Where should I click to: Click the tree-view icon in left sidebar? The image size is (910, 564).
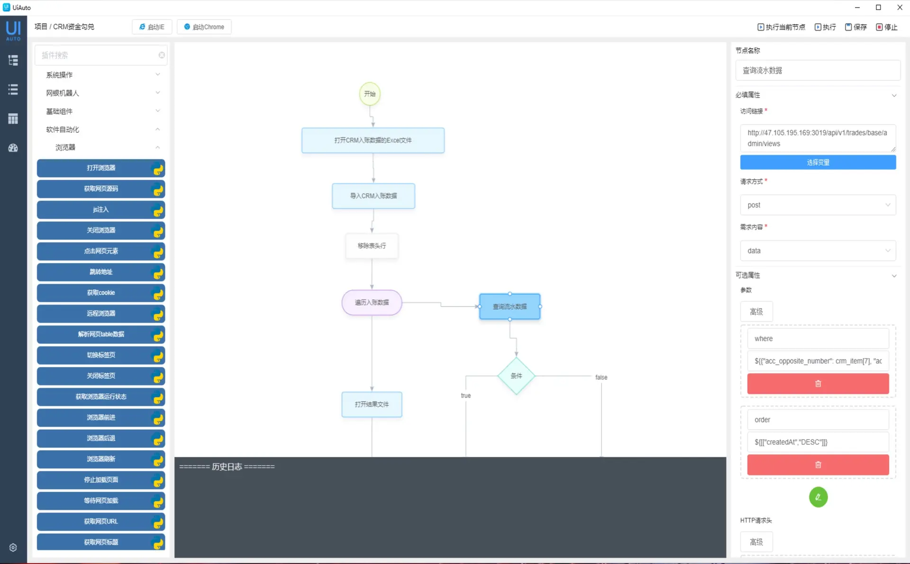coord(13,60)
